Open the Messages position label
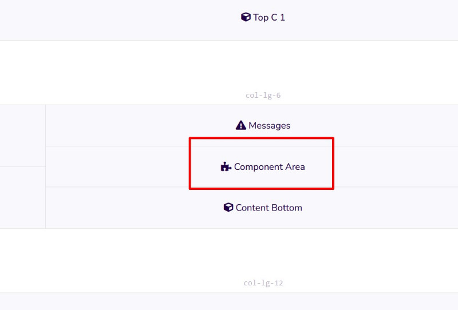 (x=269, y=125)
